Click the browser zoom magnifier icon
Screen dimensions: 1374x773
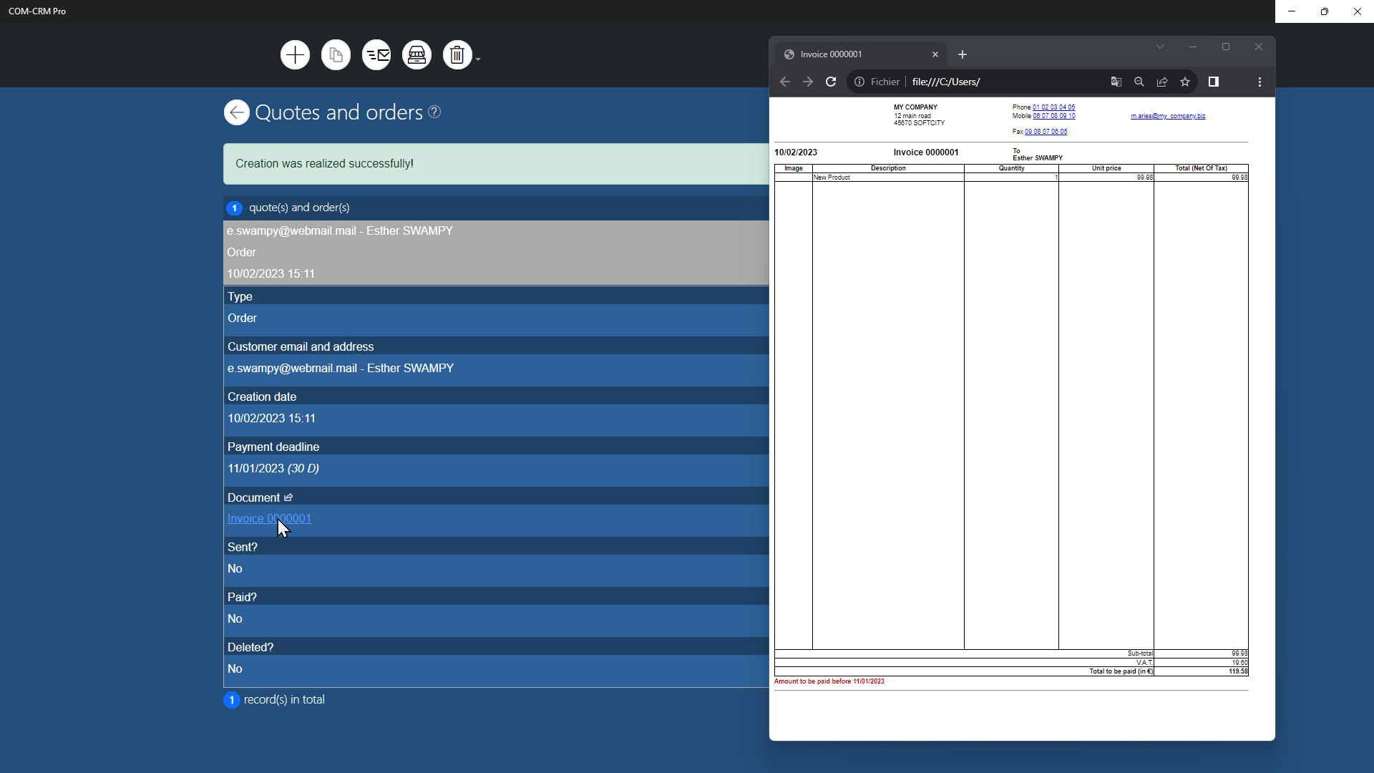(x=1139, y=82)
